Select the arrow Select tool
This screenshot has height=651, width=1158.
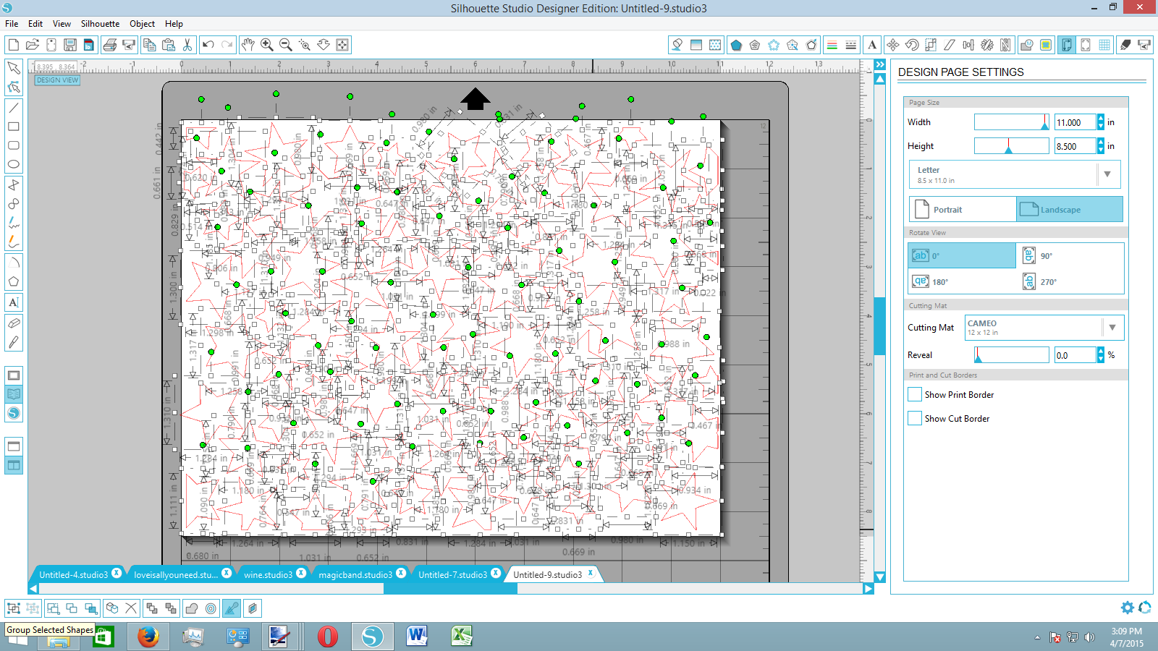click(x=14, y=68)
